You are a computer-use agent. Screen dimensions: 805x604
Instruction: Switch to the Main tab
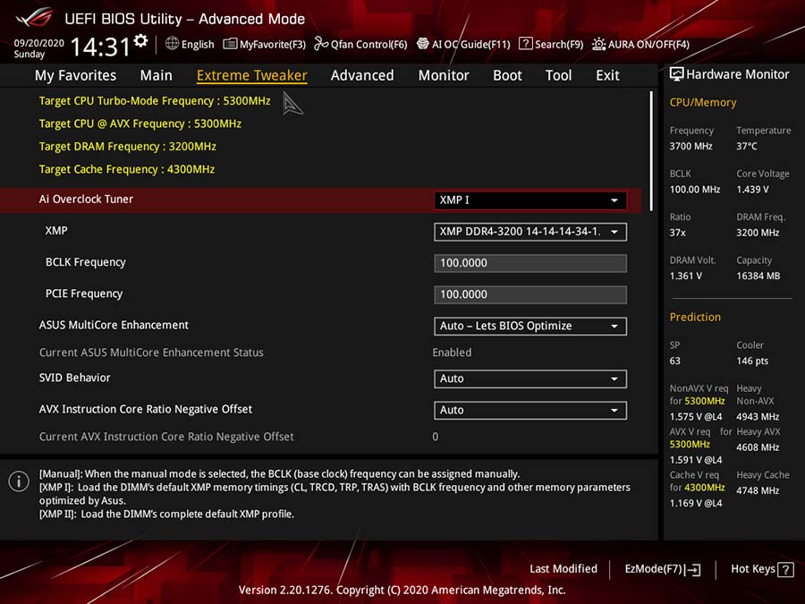(156, 75)
